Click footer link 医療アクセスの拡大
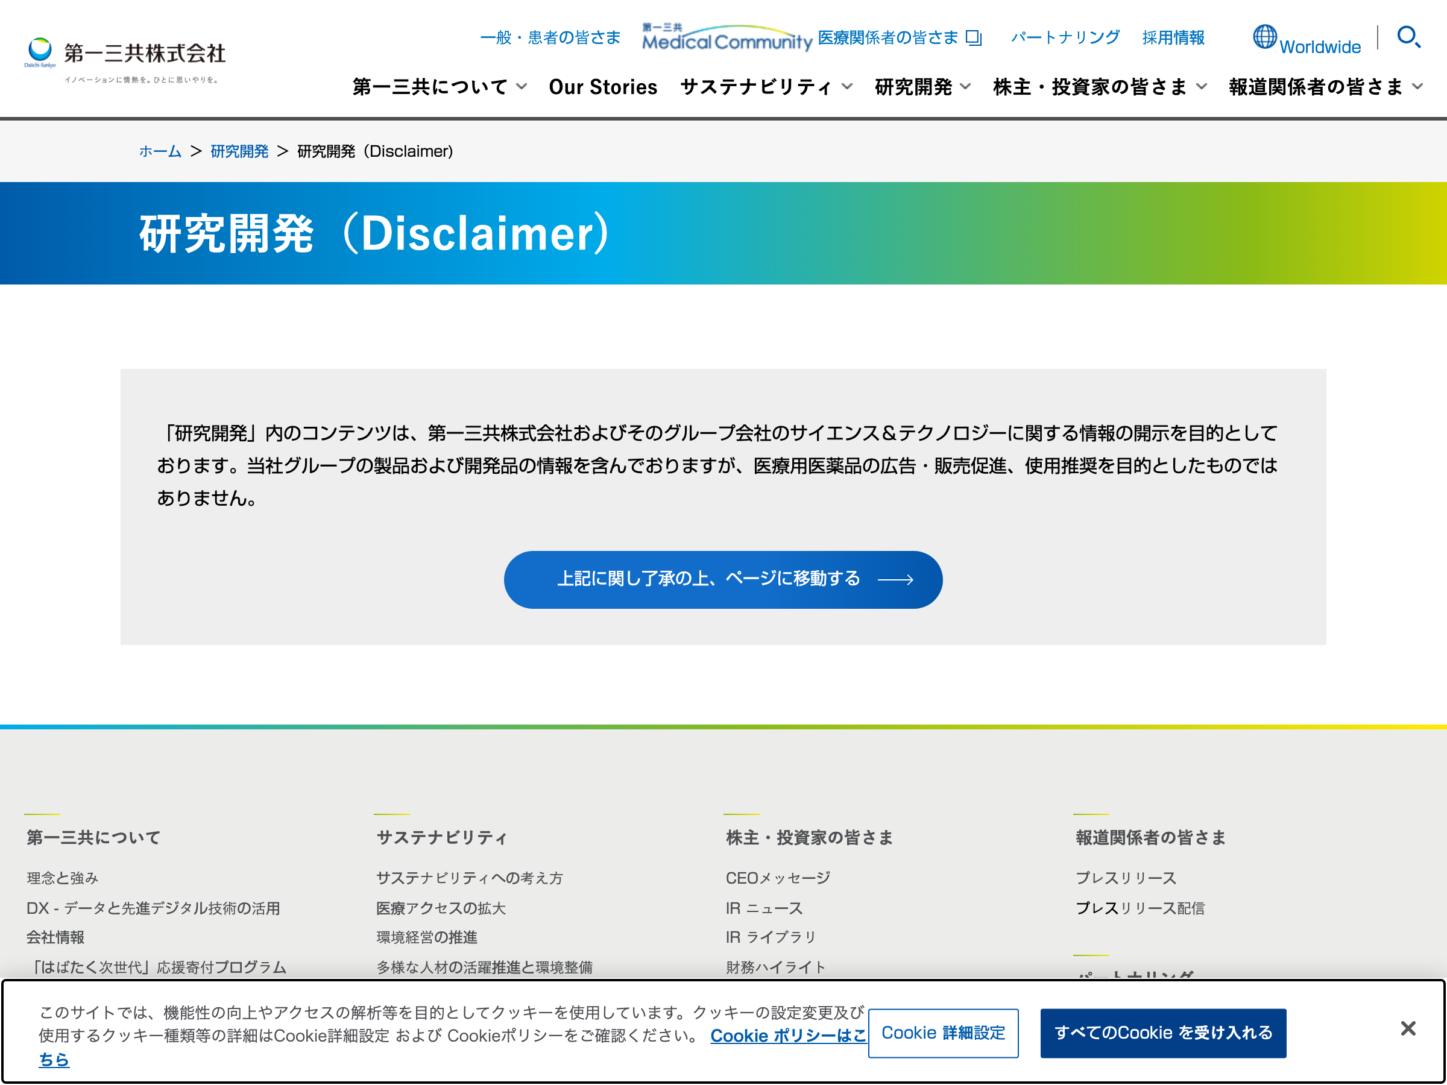Viewport: 1447px width, 1085px height. click(441, 908)
